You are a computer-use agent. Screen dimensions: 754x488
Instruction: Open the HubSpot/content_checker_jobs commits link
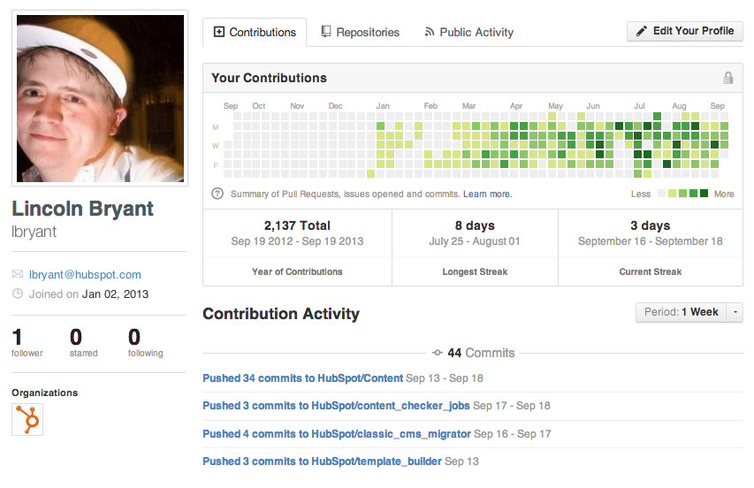coord(336,406)
